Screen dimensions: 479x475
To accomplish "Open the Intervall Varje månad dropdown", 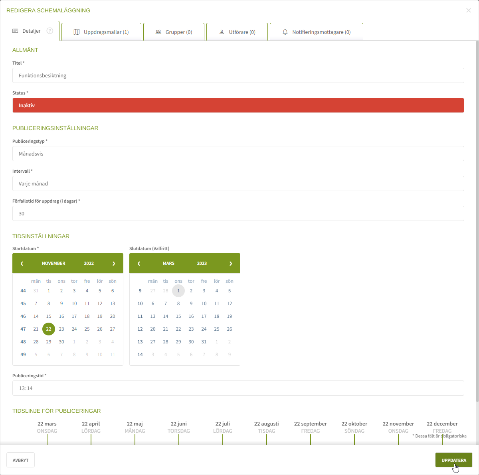I will click(238, 183).
